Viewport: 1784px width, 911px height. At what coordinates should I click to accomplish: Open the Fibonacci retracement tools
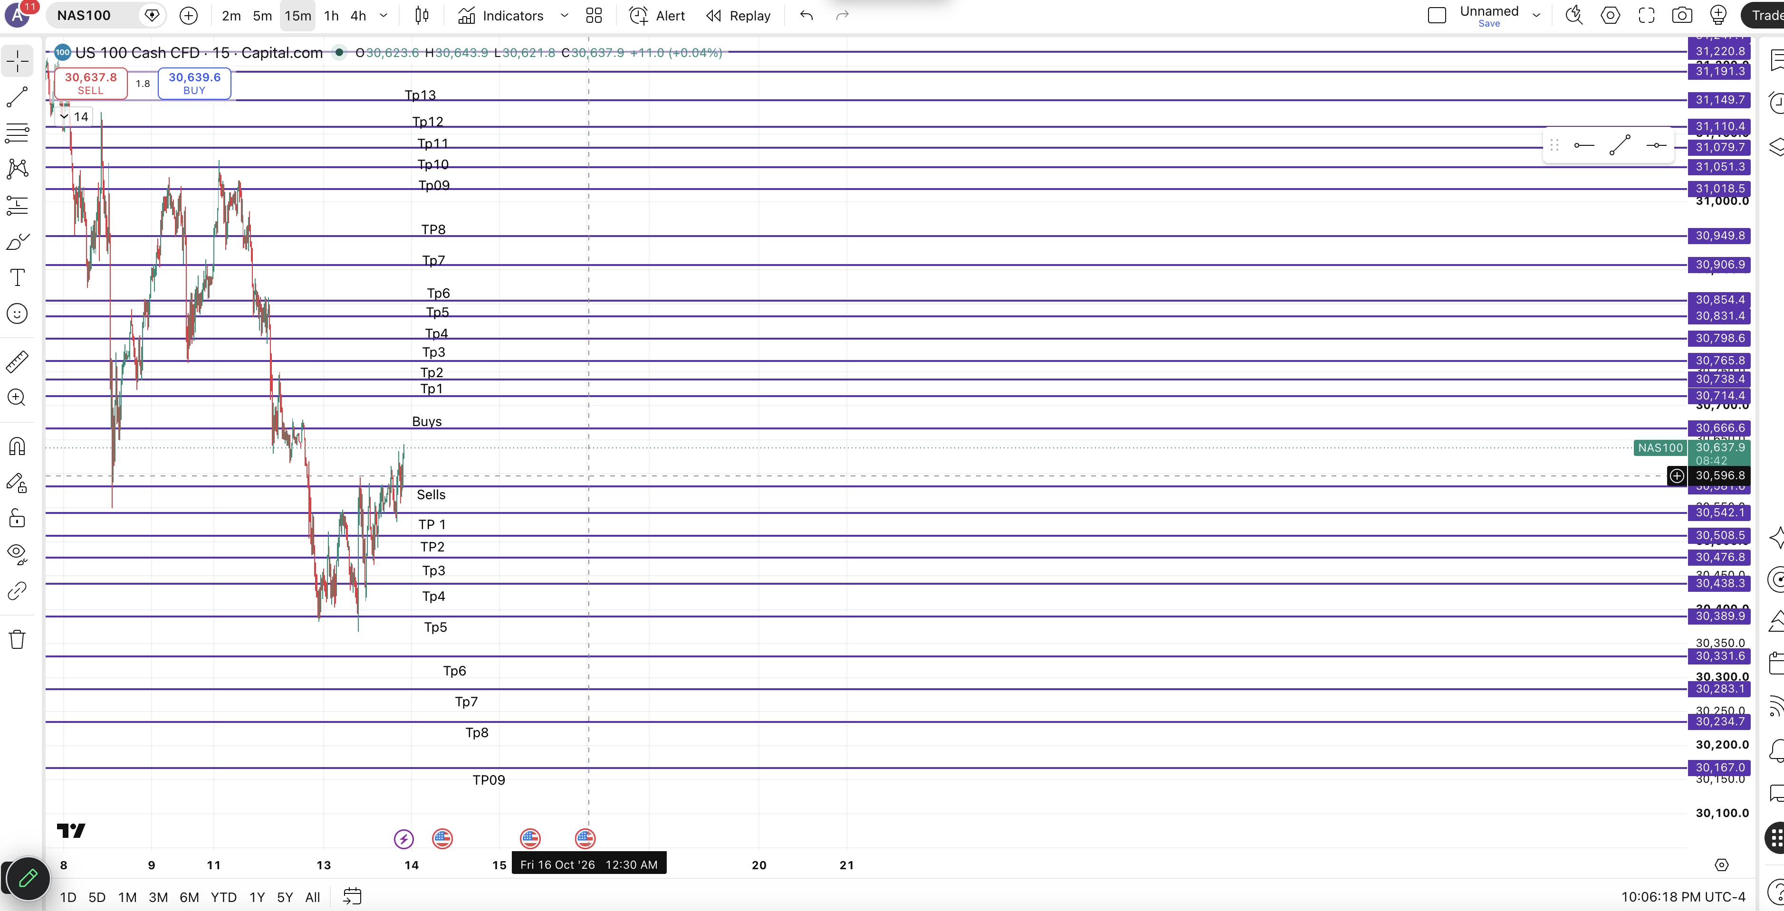[x=17, y=133]
